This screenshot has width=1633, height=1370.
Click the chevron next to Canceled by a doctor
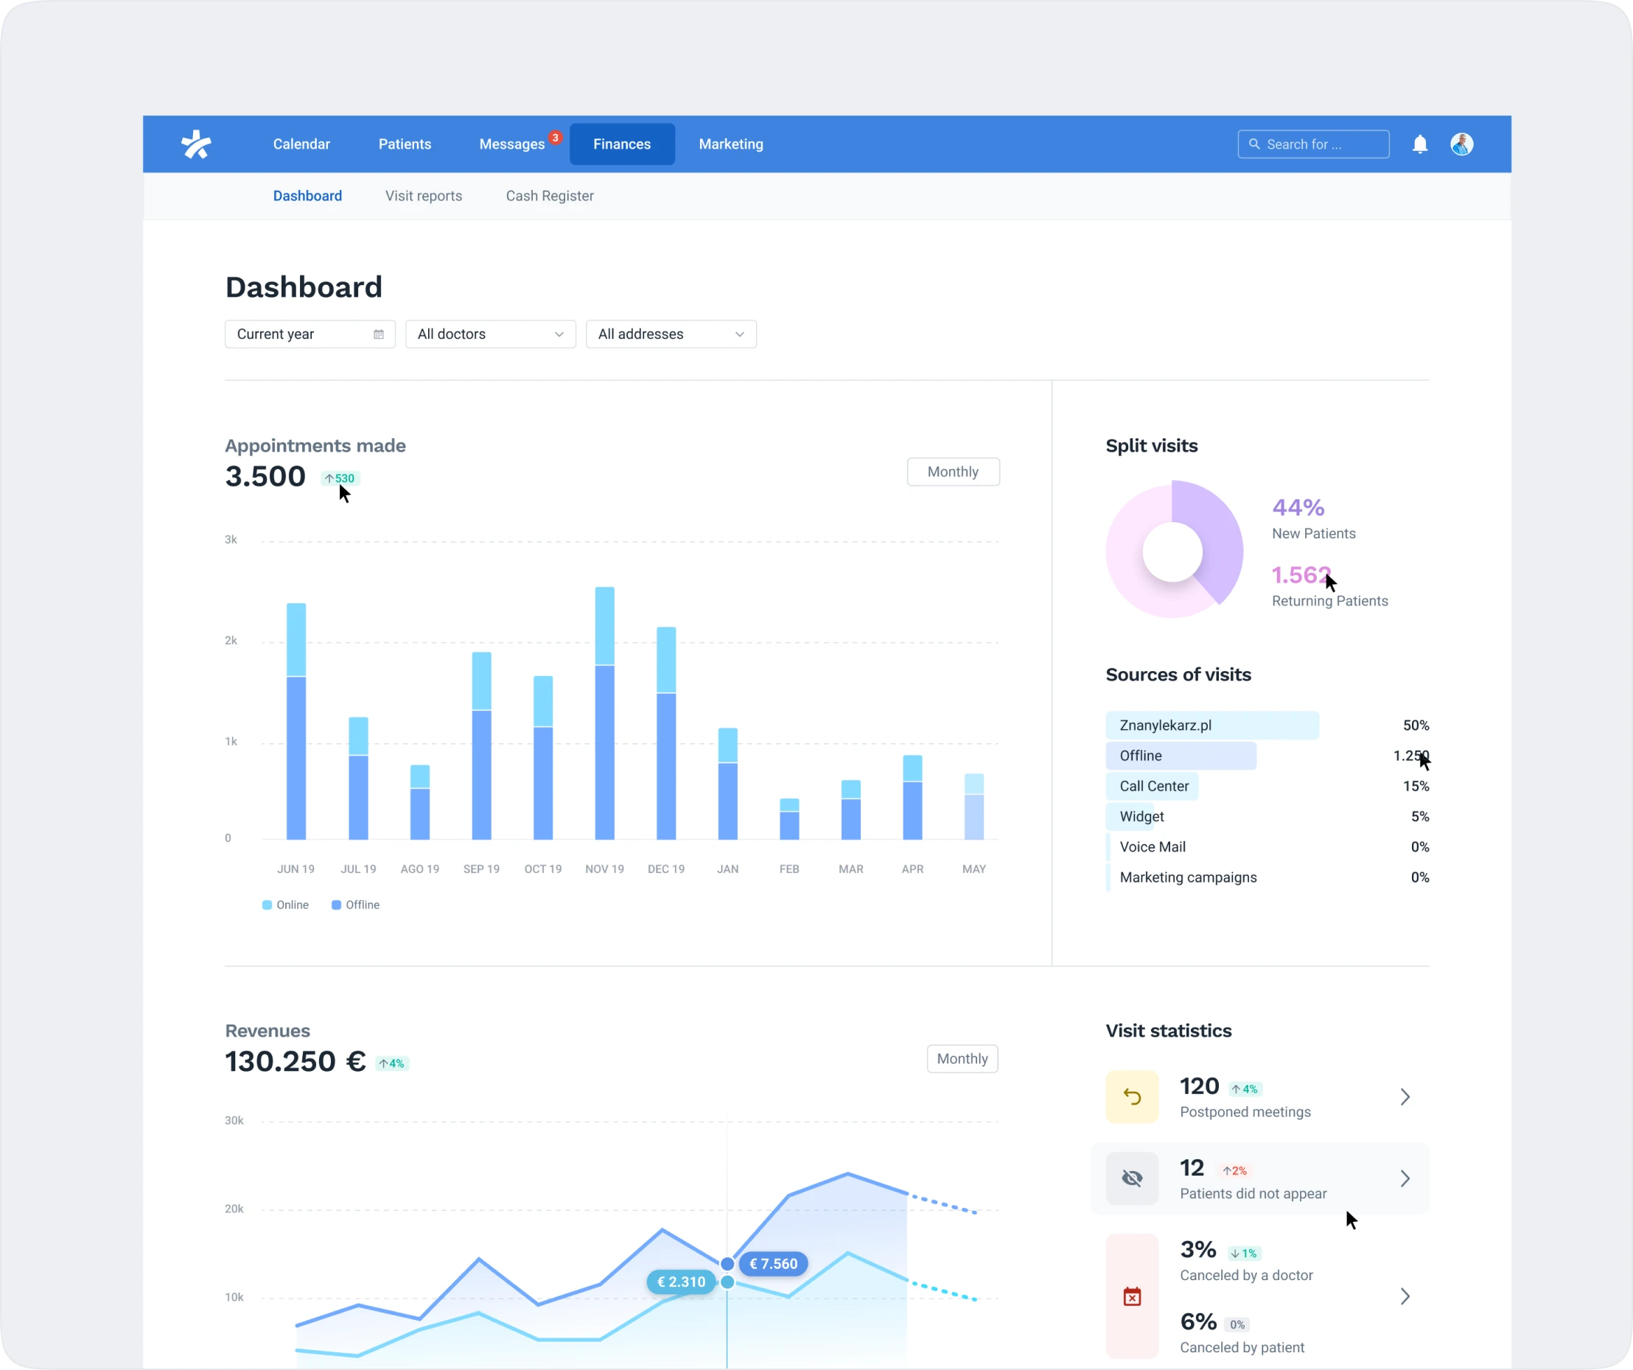[x=1405, y=1296]
